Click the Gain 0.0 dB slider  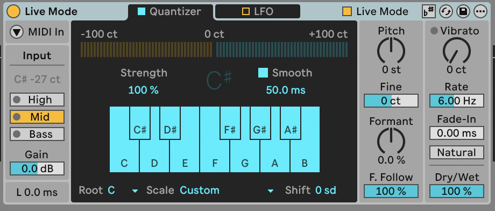pos(37,168)
